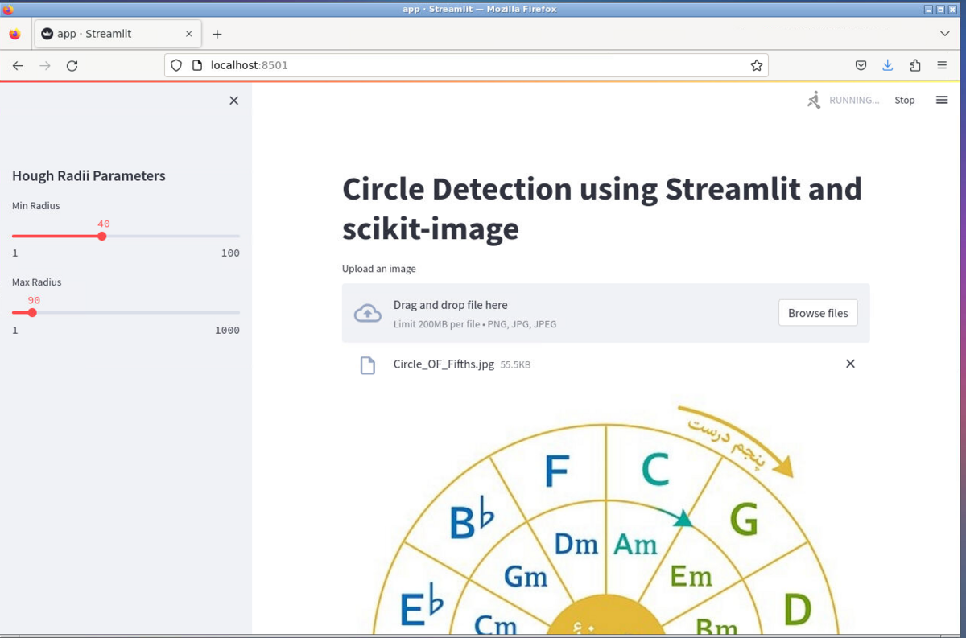Screen dimensions: 966x638
Task: Click the RUNNING... status text
Action: (x=854, y=101)
